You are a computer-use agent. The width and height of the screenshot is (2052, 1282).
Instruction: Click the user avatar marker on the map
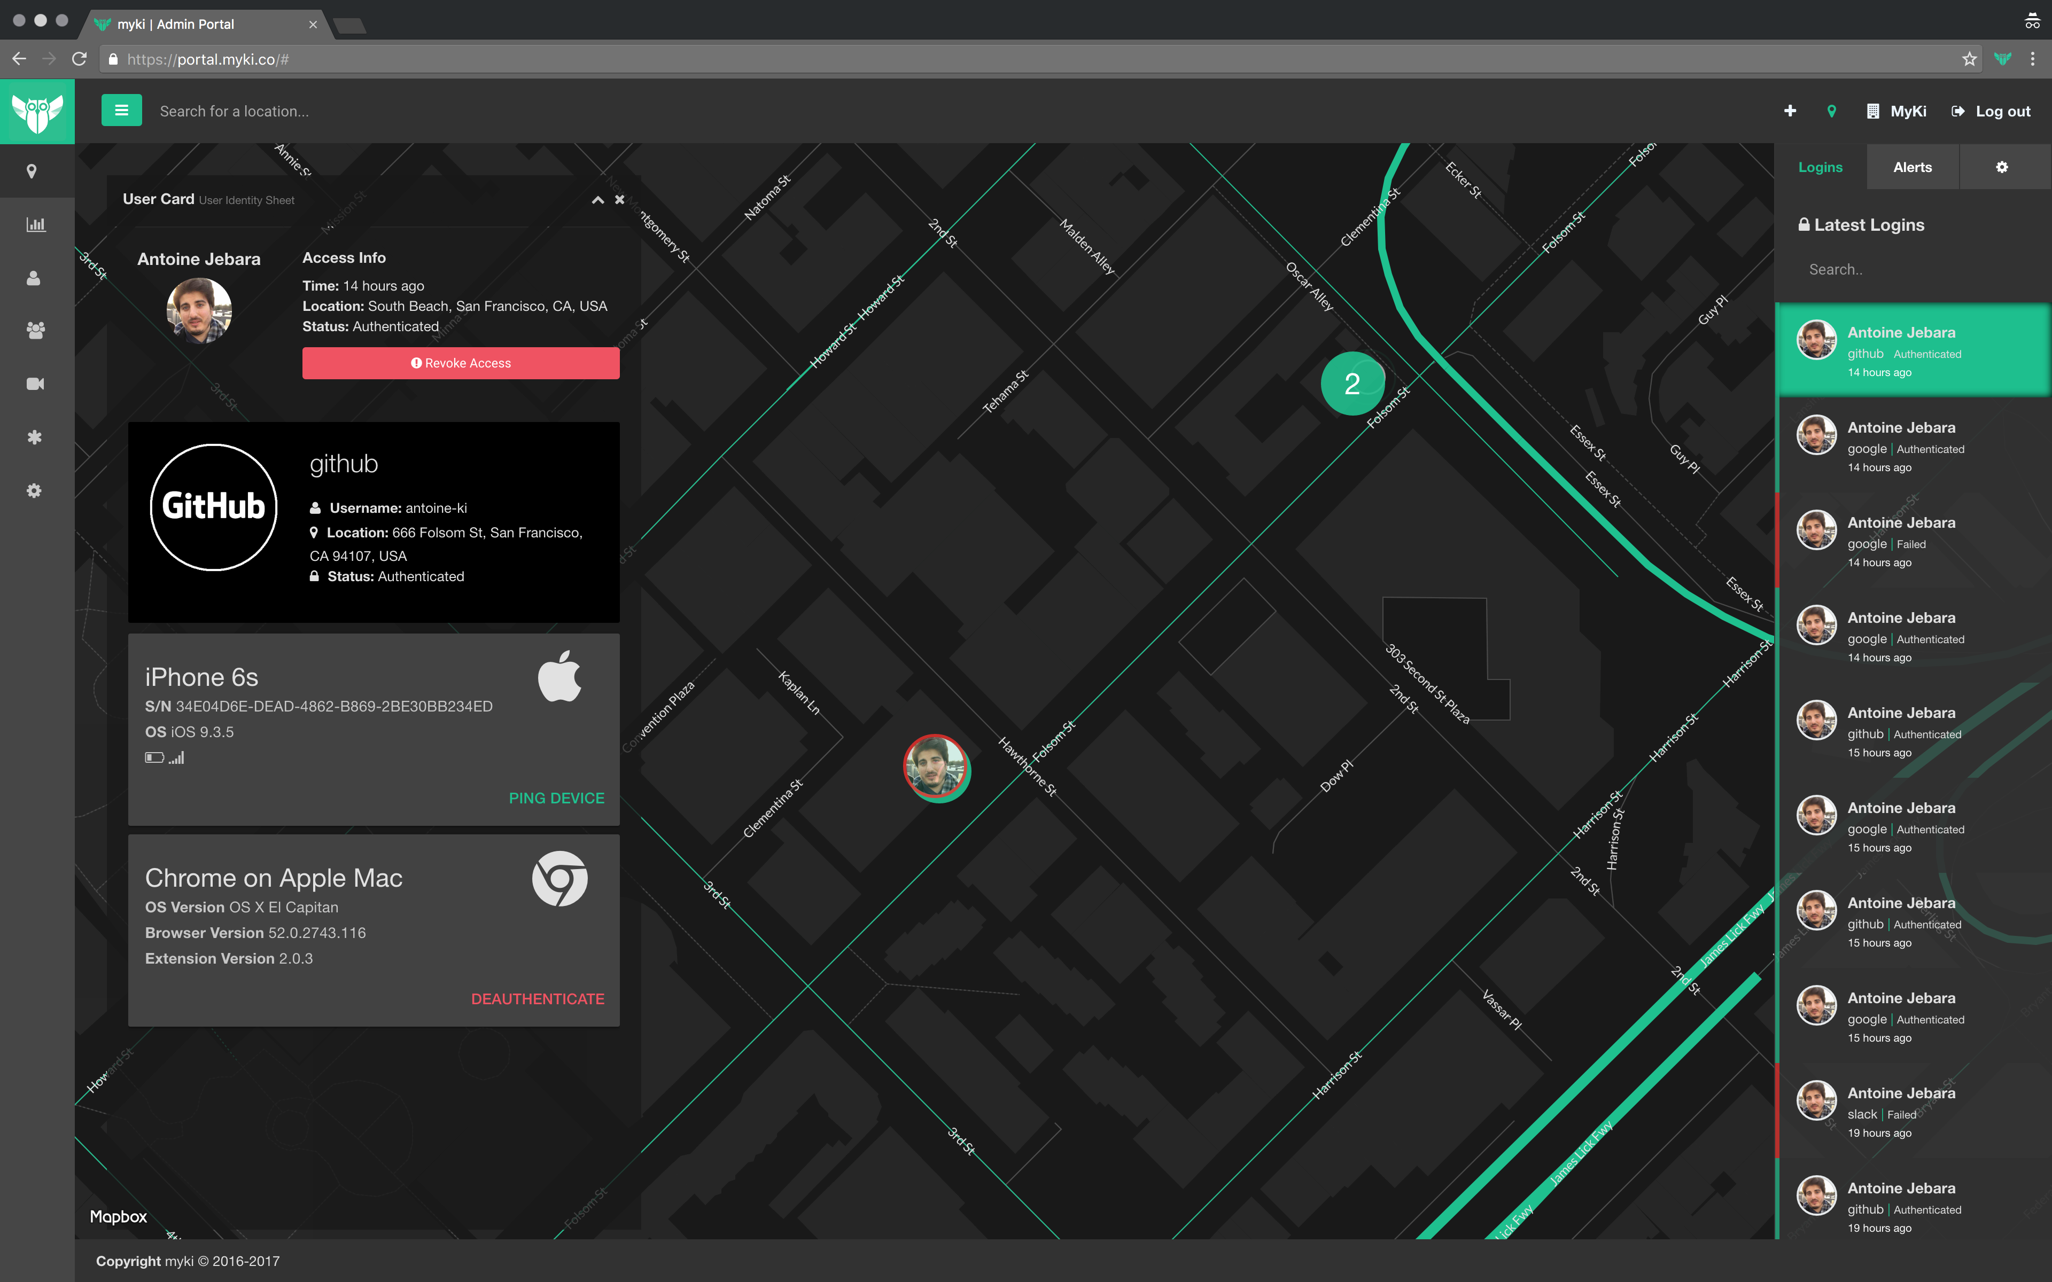tap(936, 768)
